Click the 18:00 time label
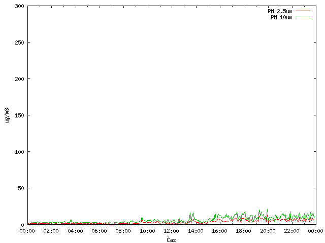Viewport: 325px width, 243px height. pos(244,231)
